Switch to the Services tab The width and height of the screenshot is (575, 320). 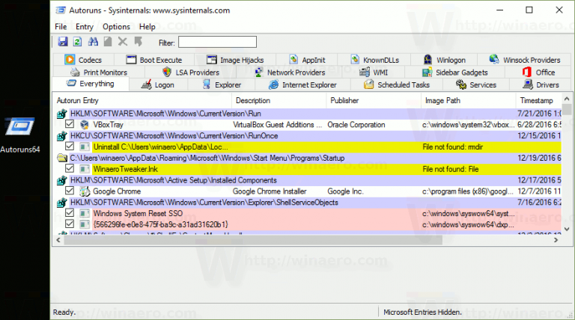[x=476, y=85]
